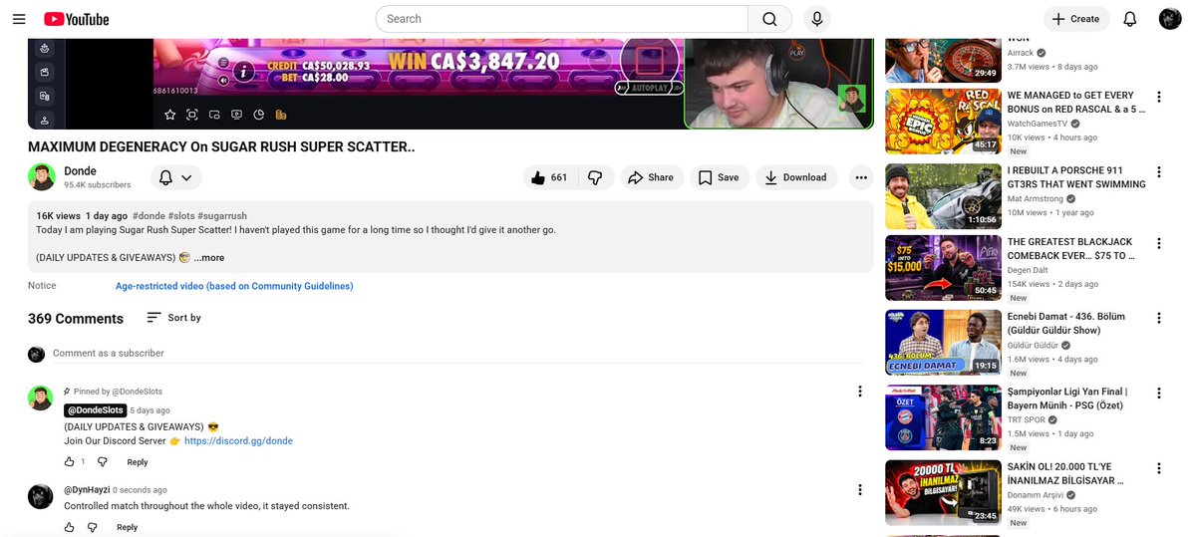Expand subscription notification bell dropdown
This screenshot has width=1195, height=537.
176,177
